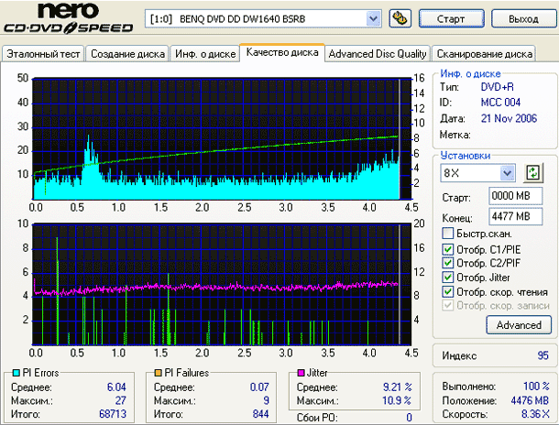
Task: Click the cyan PI Errors legend swatch
Action: click(x=14, y=373)
